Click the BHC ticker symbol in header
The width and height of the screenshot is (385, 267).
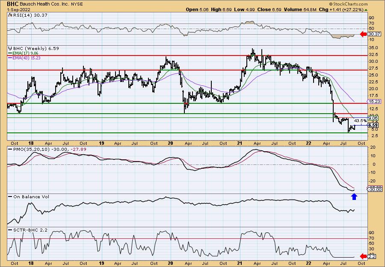tap(12, 4)
